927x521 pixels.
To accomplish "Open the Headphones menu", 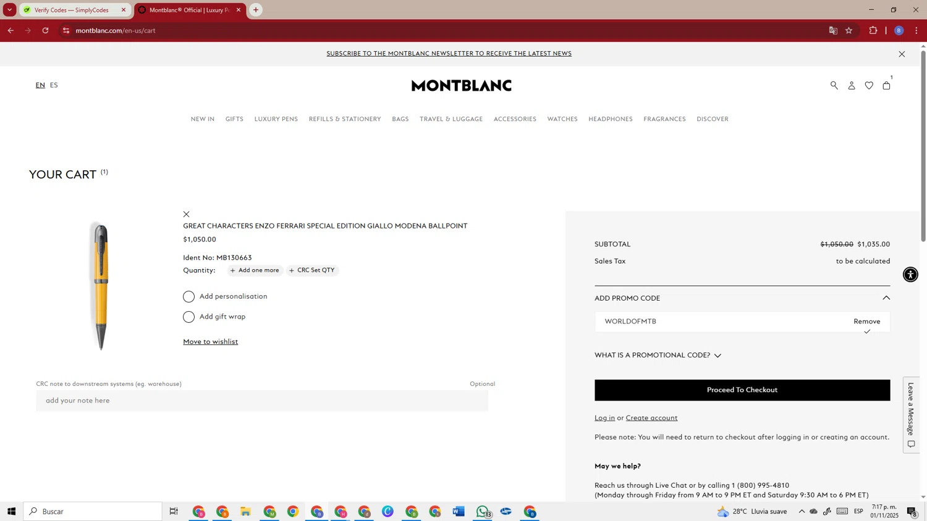I will (611, 119).
